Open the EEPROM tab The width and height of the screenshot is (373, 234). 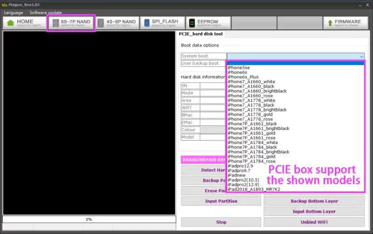208,23
